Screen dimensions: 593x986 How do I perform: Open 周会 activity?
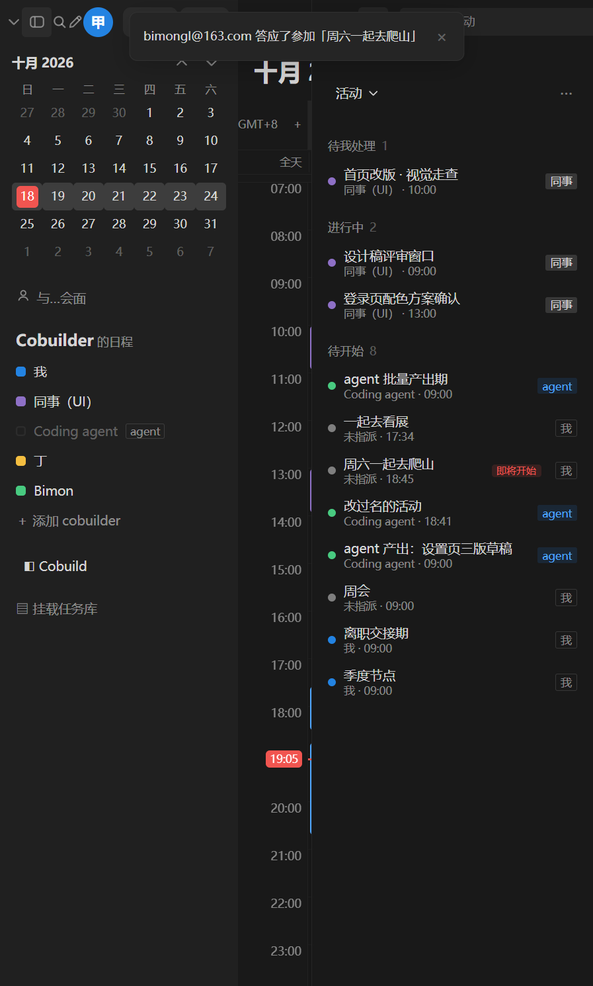tap(452, 598)
